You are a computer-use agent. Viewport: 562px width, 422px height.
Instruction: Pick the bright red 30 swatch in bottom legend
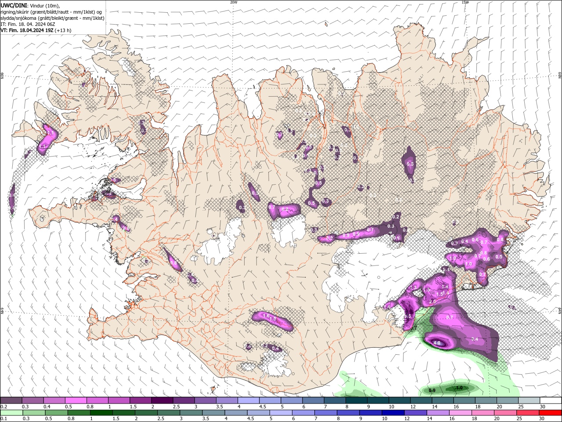click(x=551, y=413)
